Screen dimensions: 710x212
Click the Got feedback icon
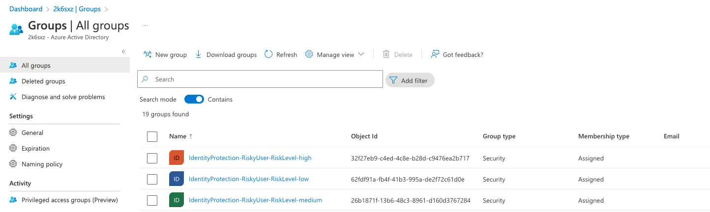point(435,54)
